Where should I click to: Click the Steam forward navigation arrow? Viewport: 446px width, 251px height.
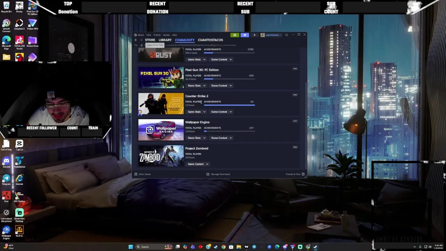[x=141, y=40]
